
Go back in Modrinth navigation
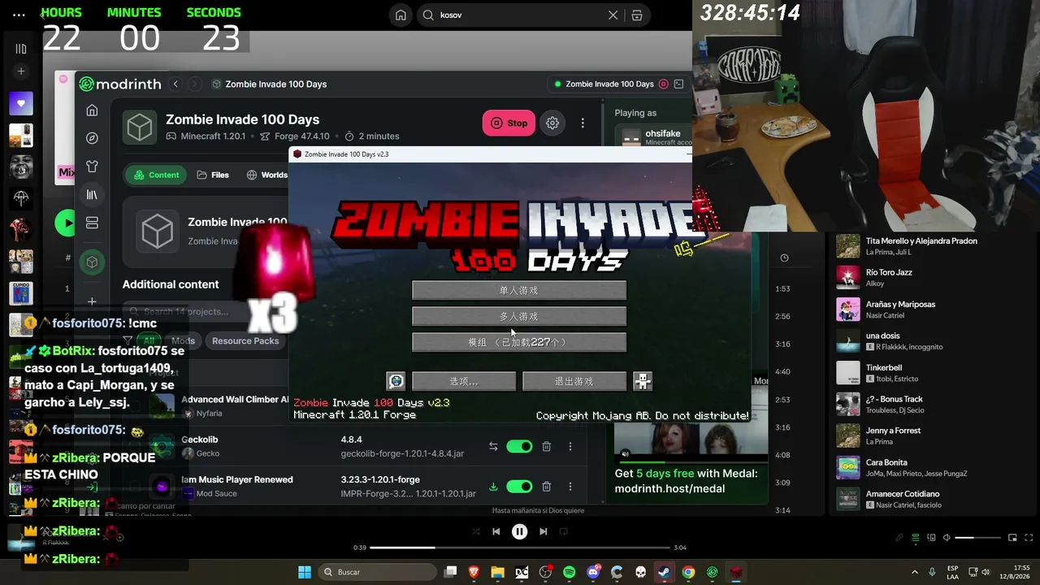click(x=175, y=84)
